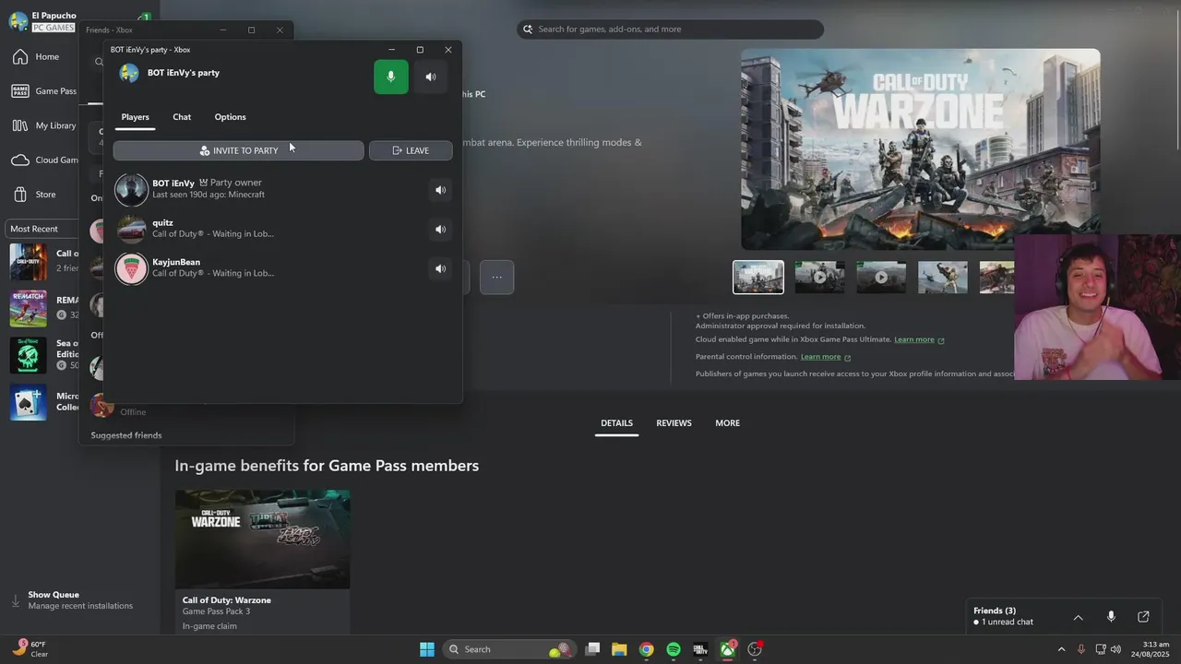Open Spotify from taskbar
This screenshot has height=664, width=1181.
point(674,649)
